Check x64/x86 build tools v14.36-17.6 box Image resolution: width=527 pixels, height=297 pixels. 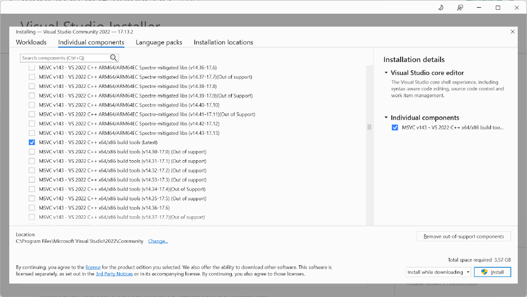coord(32,208)
